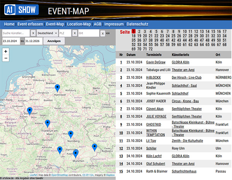
Task: Open the Datenschutz navigation link
Action: (x=137, y=24)
